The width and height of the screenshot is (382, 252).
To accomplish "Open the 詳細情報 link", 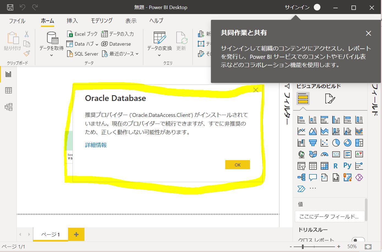I will click(96, 145).
